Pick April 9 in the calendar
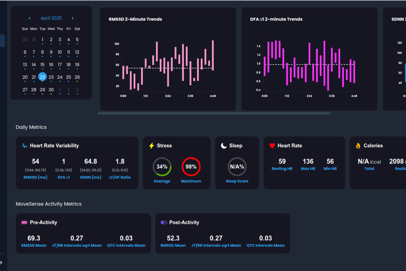The width and height of the screenshot is (406, 271). (x=51, y=52)
